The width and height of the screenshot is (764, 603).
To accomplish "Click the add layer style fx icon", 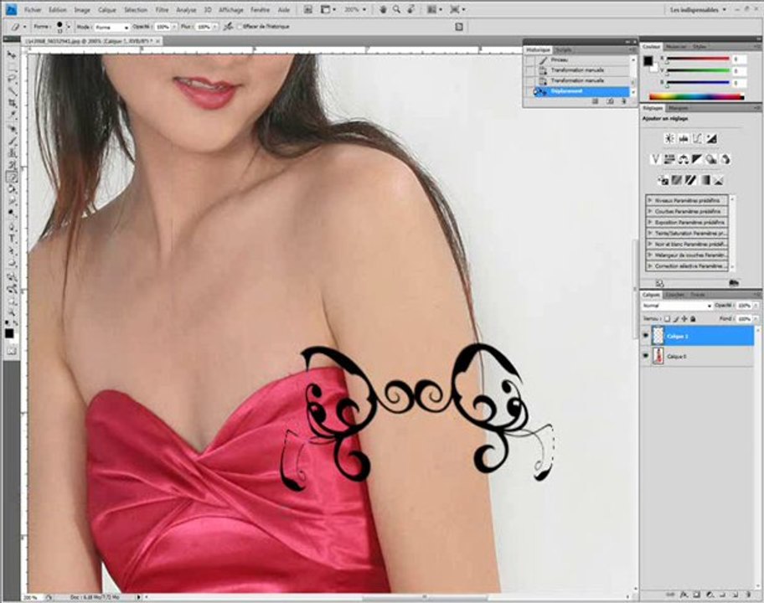I will 684,595.
